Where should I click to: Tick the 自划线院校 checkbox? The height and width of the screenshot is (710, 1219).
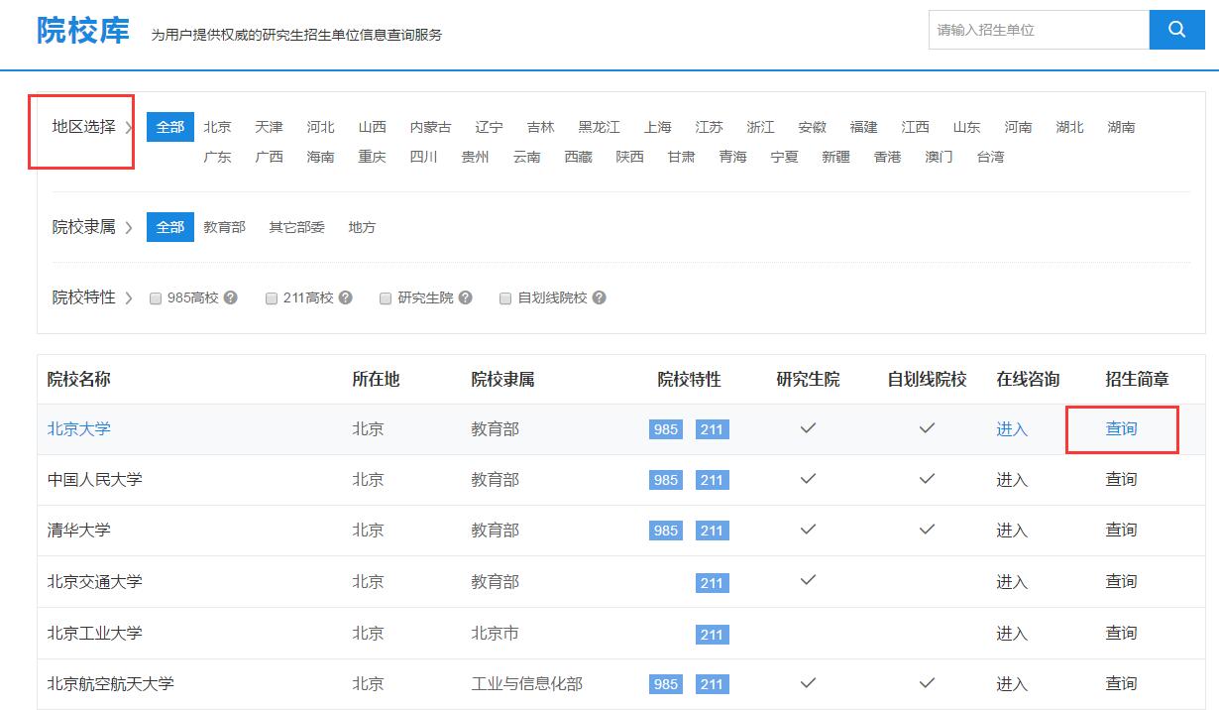pos(505,298)
